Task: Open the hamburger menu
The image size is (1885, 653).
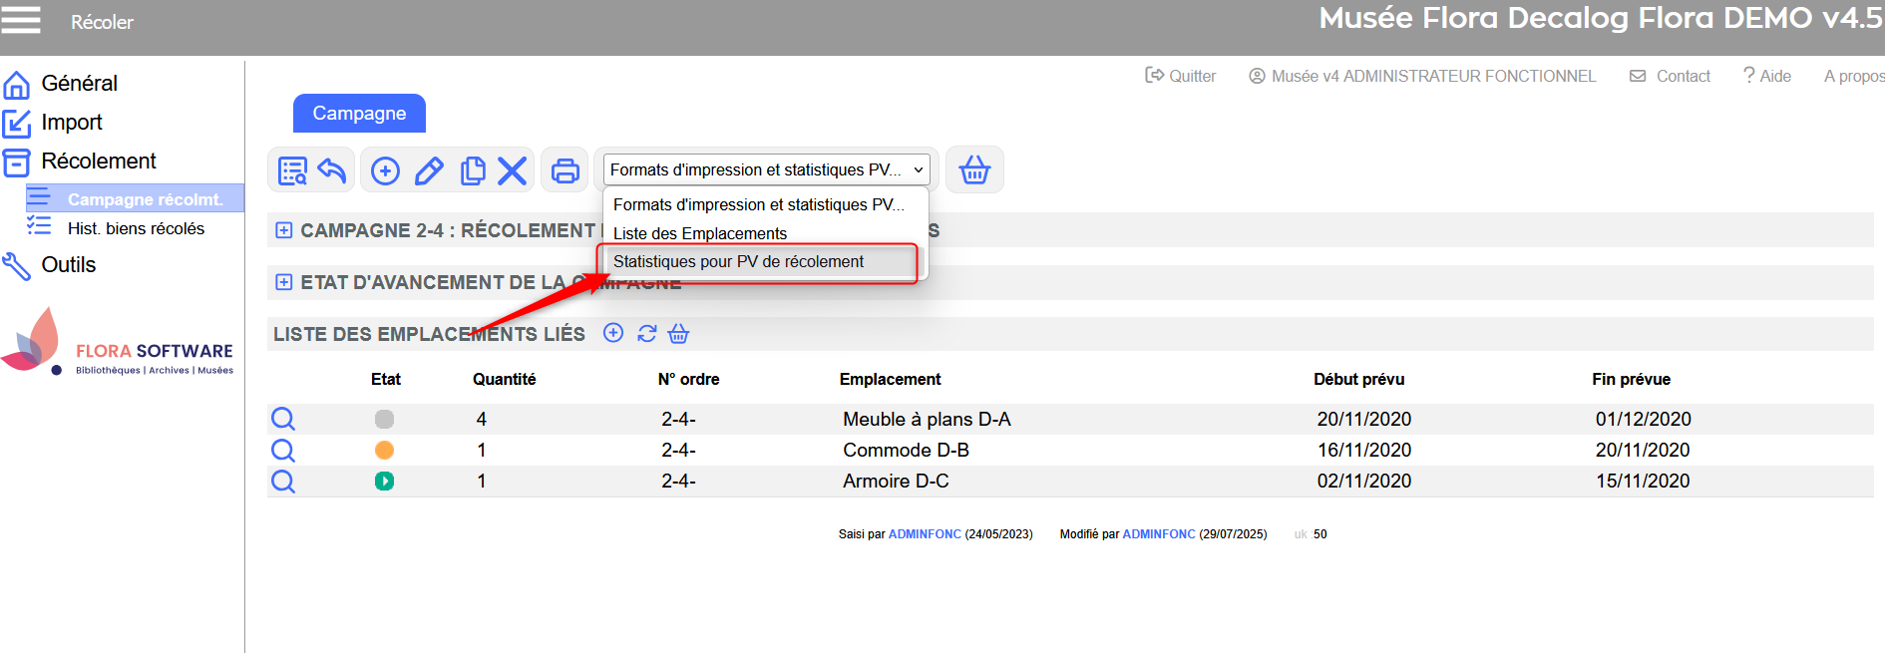Action: [x=21, y=21]
